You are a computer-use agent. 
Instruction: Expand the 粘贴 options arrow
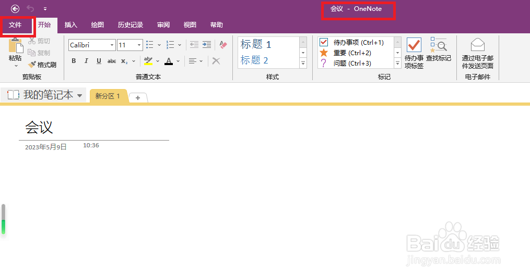pyautogui.click(x=16, y=66)
